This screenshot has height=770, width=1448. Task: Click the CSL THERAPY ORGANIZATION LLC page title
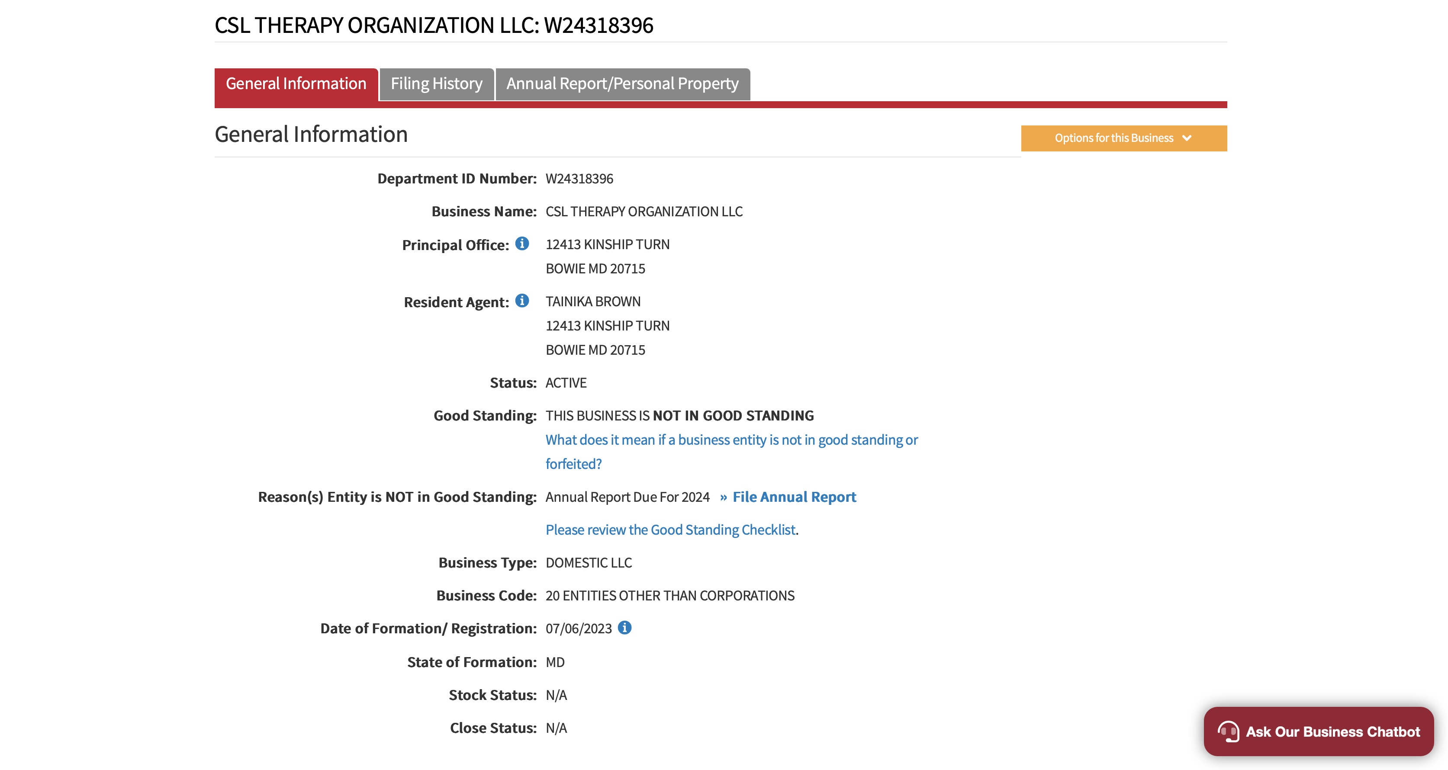[x=433, y=25]
